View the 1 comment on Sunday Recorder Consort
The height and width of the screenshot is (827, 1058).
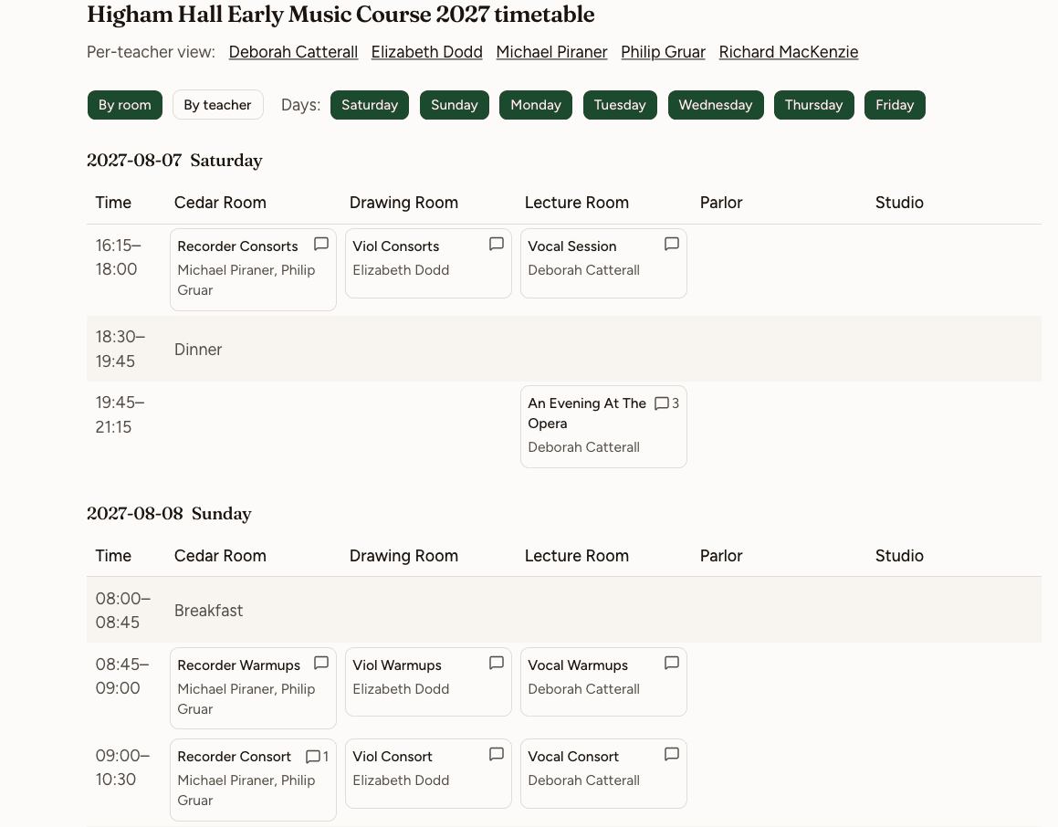tap(317, 757)
